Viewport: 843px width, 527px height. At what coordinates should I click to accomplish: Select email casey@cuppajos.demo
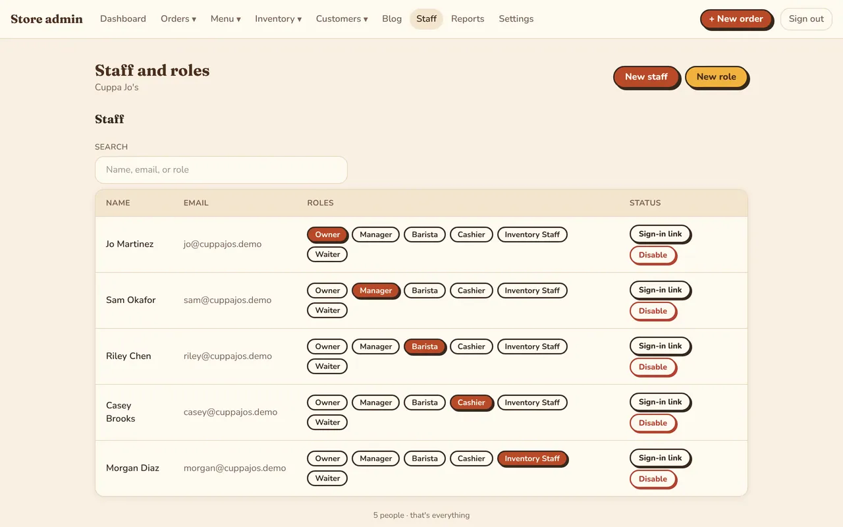point(231,412)
